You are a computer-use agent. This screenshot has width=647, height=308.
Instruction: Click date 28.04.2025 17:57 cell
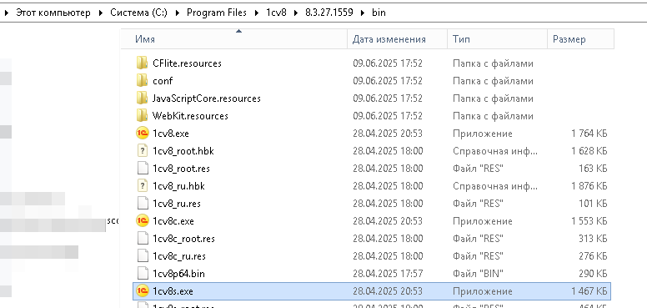click(x=388, y=274)
